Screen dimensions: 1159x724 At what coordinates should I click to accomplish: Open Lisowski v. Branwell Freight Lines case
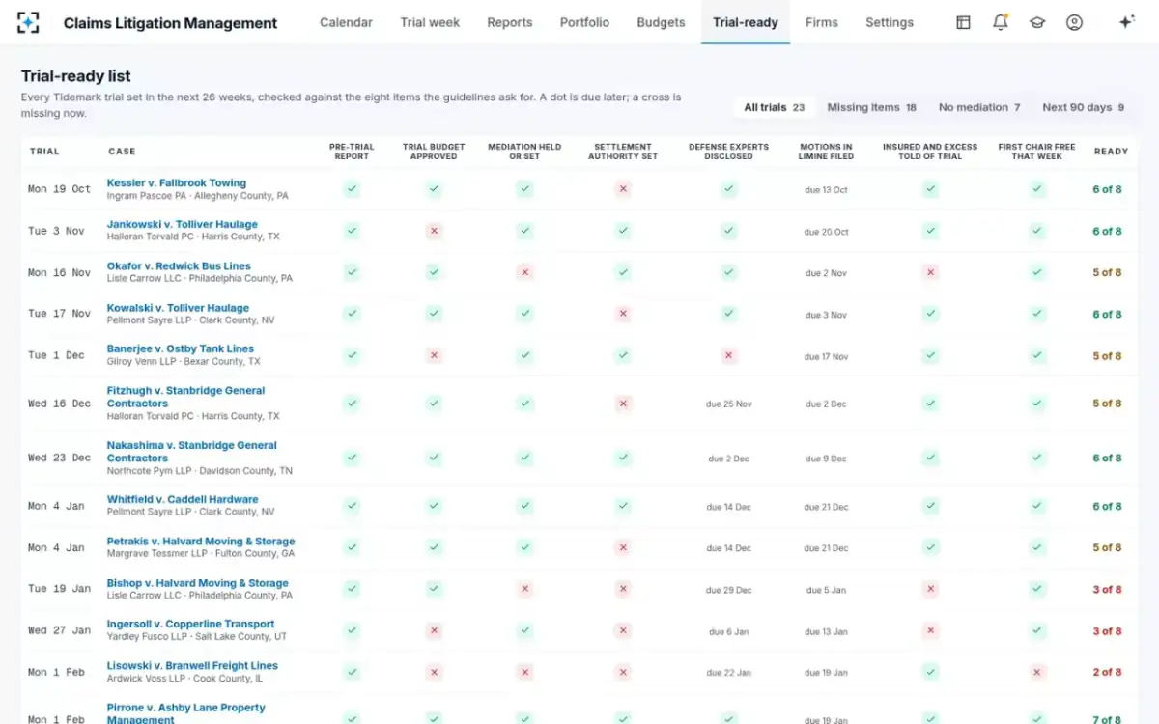192,665
